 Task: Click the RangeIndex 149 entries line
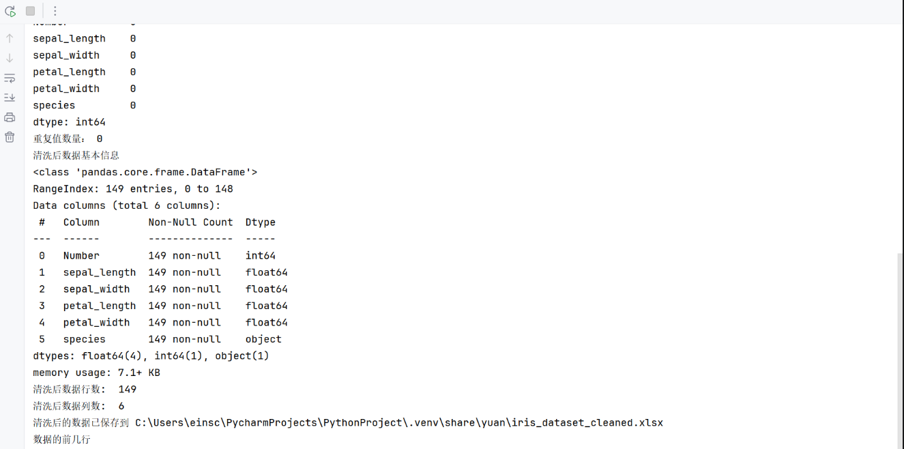point(133,189)
